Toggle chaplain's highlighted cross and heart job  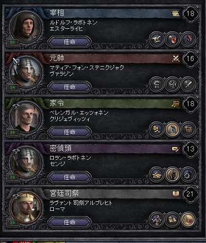click(x=188, y=220)
